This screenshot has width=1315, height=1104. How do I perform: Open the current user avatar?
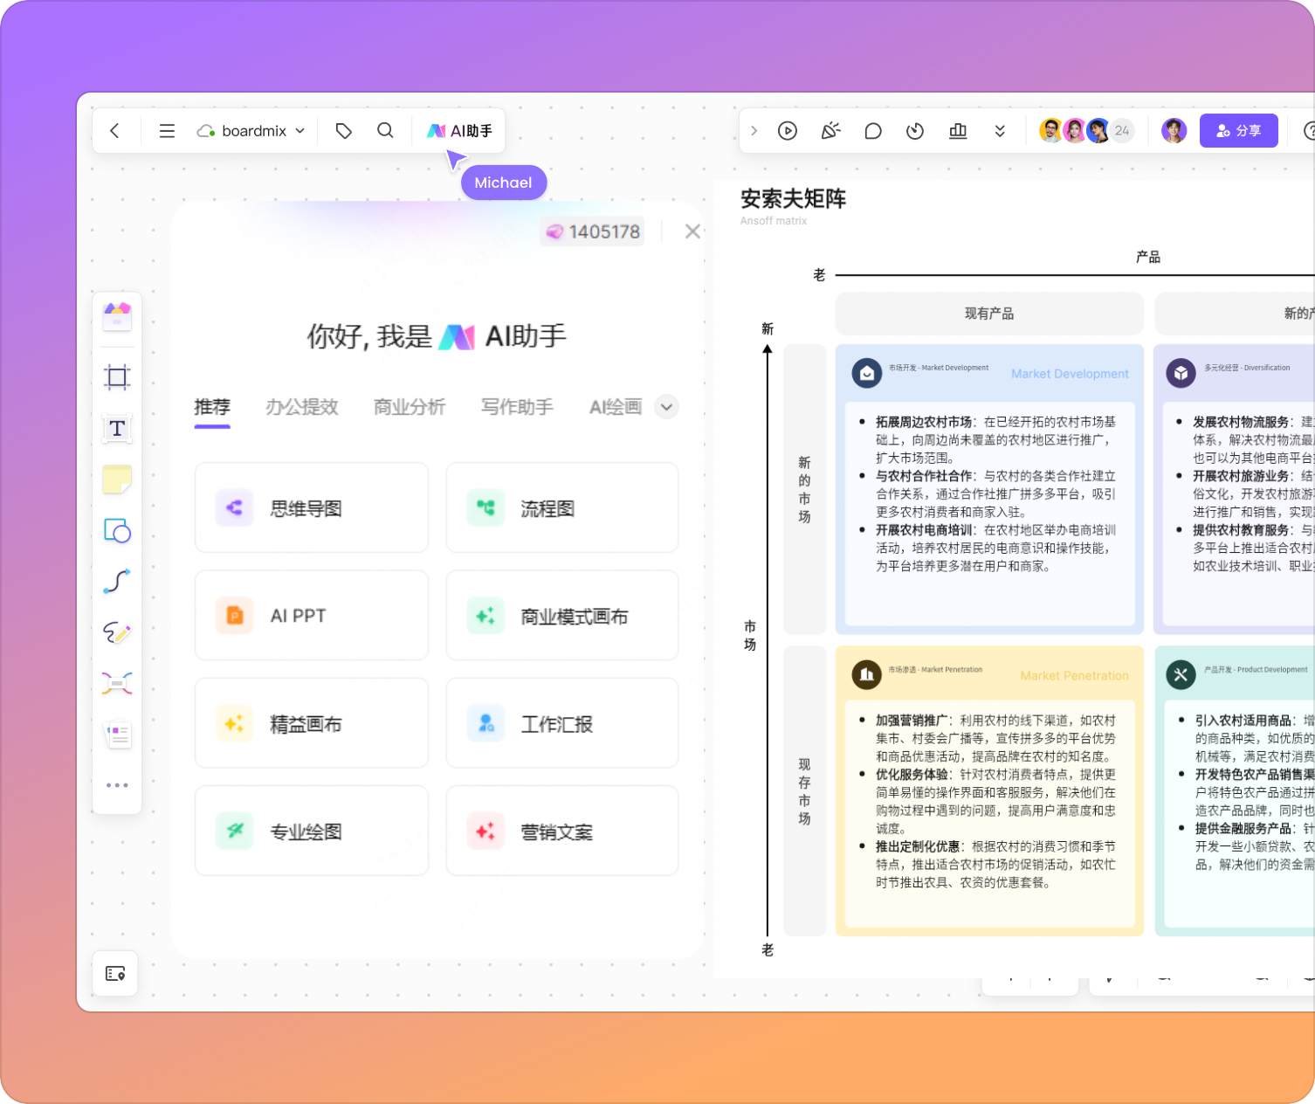click(1174, 131)
